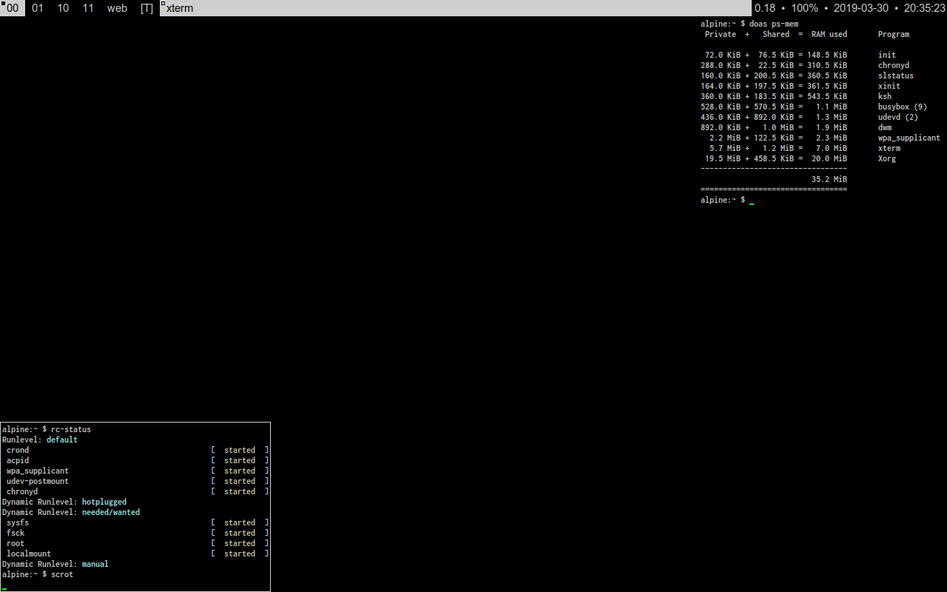Click the 'started' status for localmount
The image size is (947, 592).
point(240,554)
